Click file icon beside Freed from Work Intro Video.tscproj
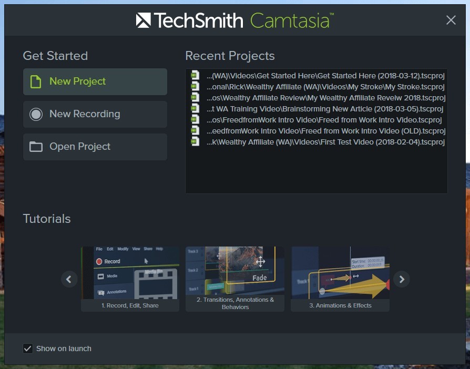The image size is (470, 369). [195, 119]
